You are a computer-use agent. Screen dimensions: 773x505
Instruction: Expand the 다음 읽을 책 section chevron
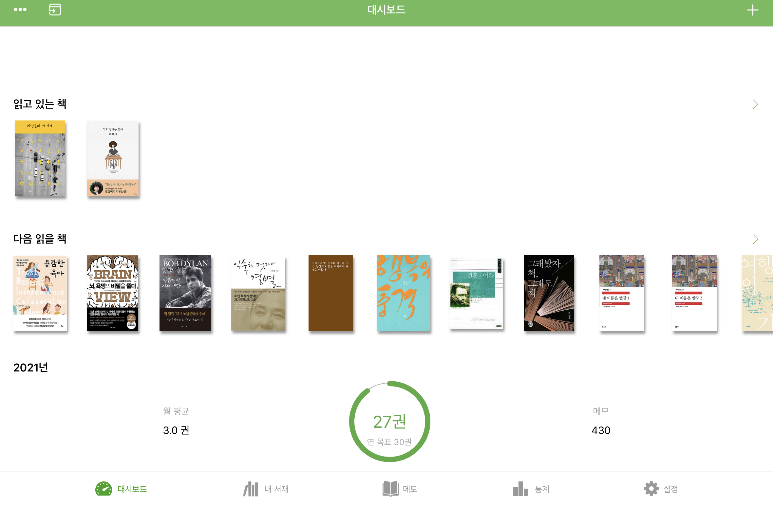point(755,239)
